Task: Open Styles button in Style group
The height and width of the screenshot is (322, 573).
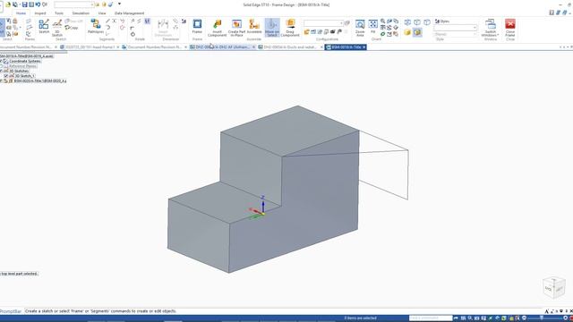Action: tap(442, 21)
